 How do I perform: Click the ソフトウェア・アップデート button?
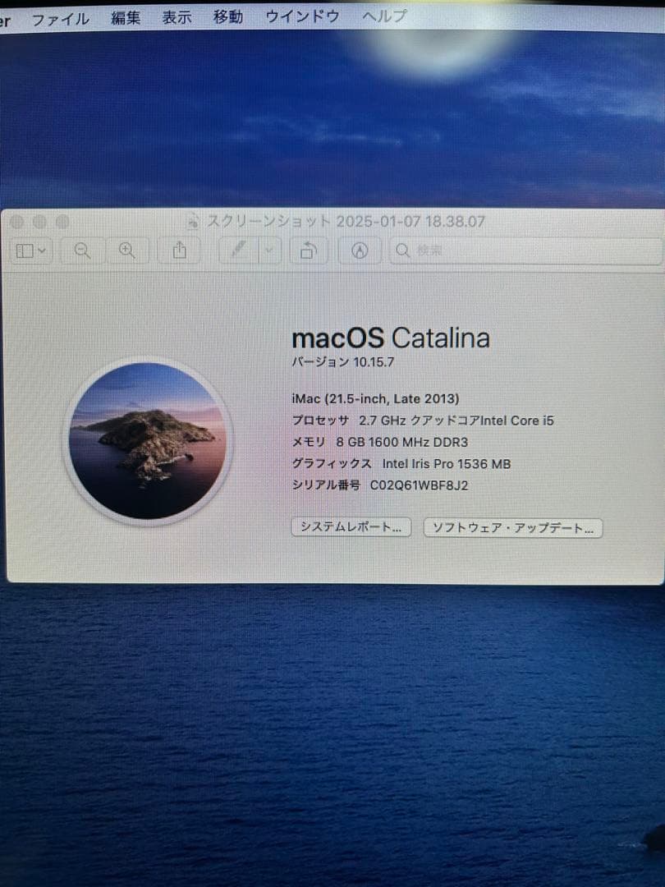tap(511, 528)
